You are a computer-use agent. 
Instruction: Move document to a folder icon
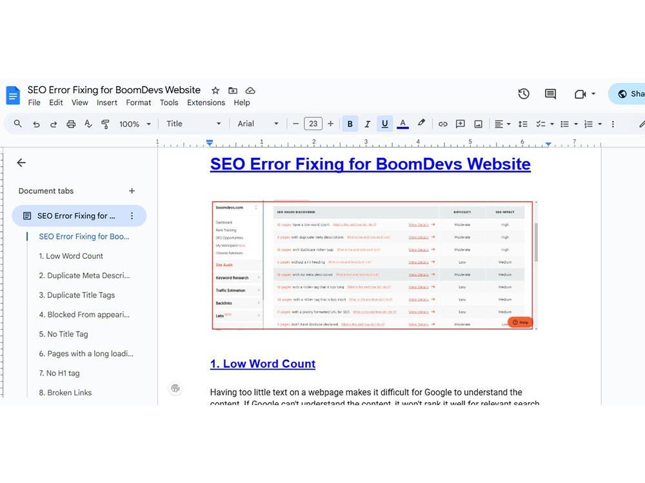233,90
